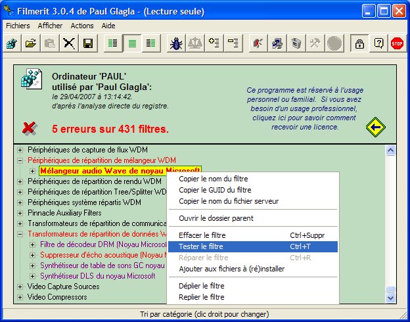This screenshot has height=322, width=410.
Task: Select the third list view icon
Action: click(151, 43)
